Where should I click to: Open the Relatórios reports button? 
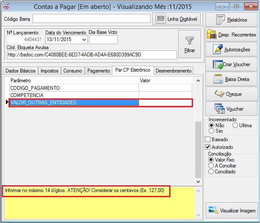point(231,20)
